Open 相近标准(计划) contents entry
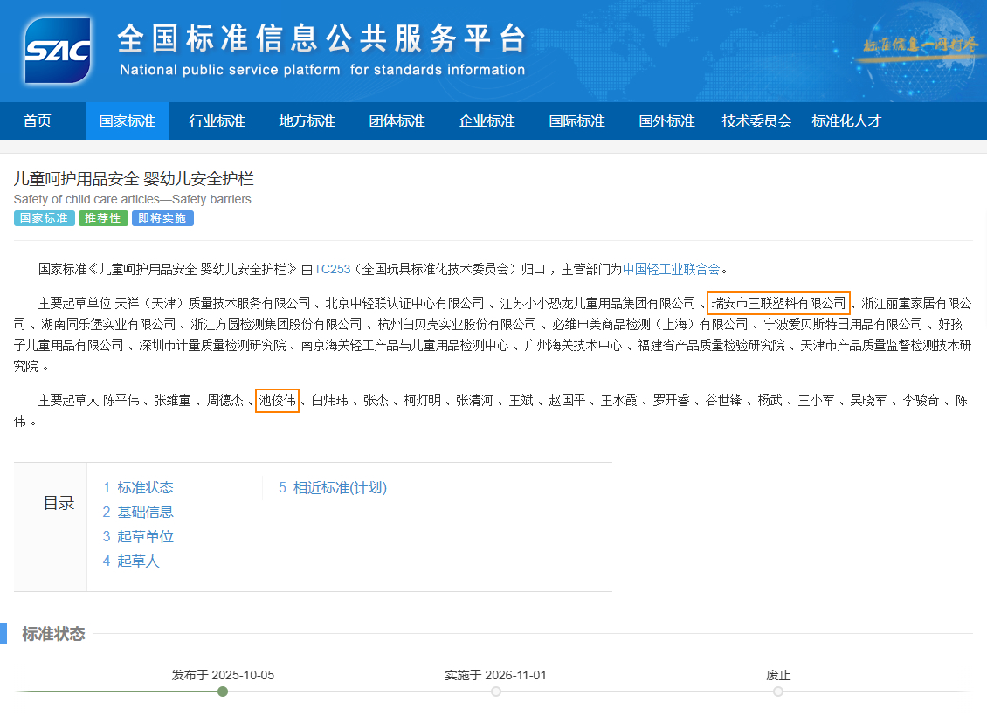Image resolution: width=987 pixels, height=716 pixels. [333, 488]
